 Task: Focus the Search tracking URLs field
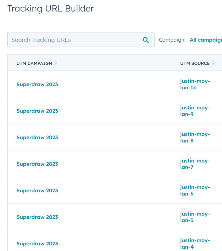tap(75, 40)
